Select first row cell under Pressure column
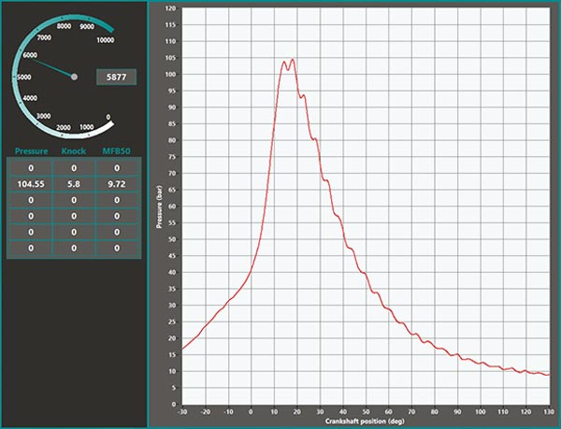The height and width of the screenshot is (429, 561). pyautogui.click(x=31, y=168)
